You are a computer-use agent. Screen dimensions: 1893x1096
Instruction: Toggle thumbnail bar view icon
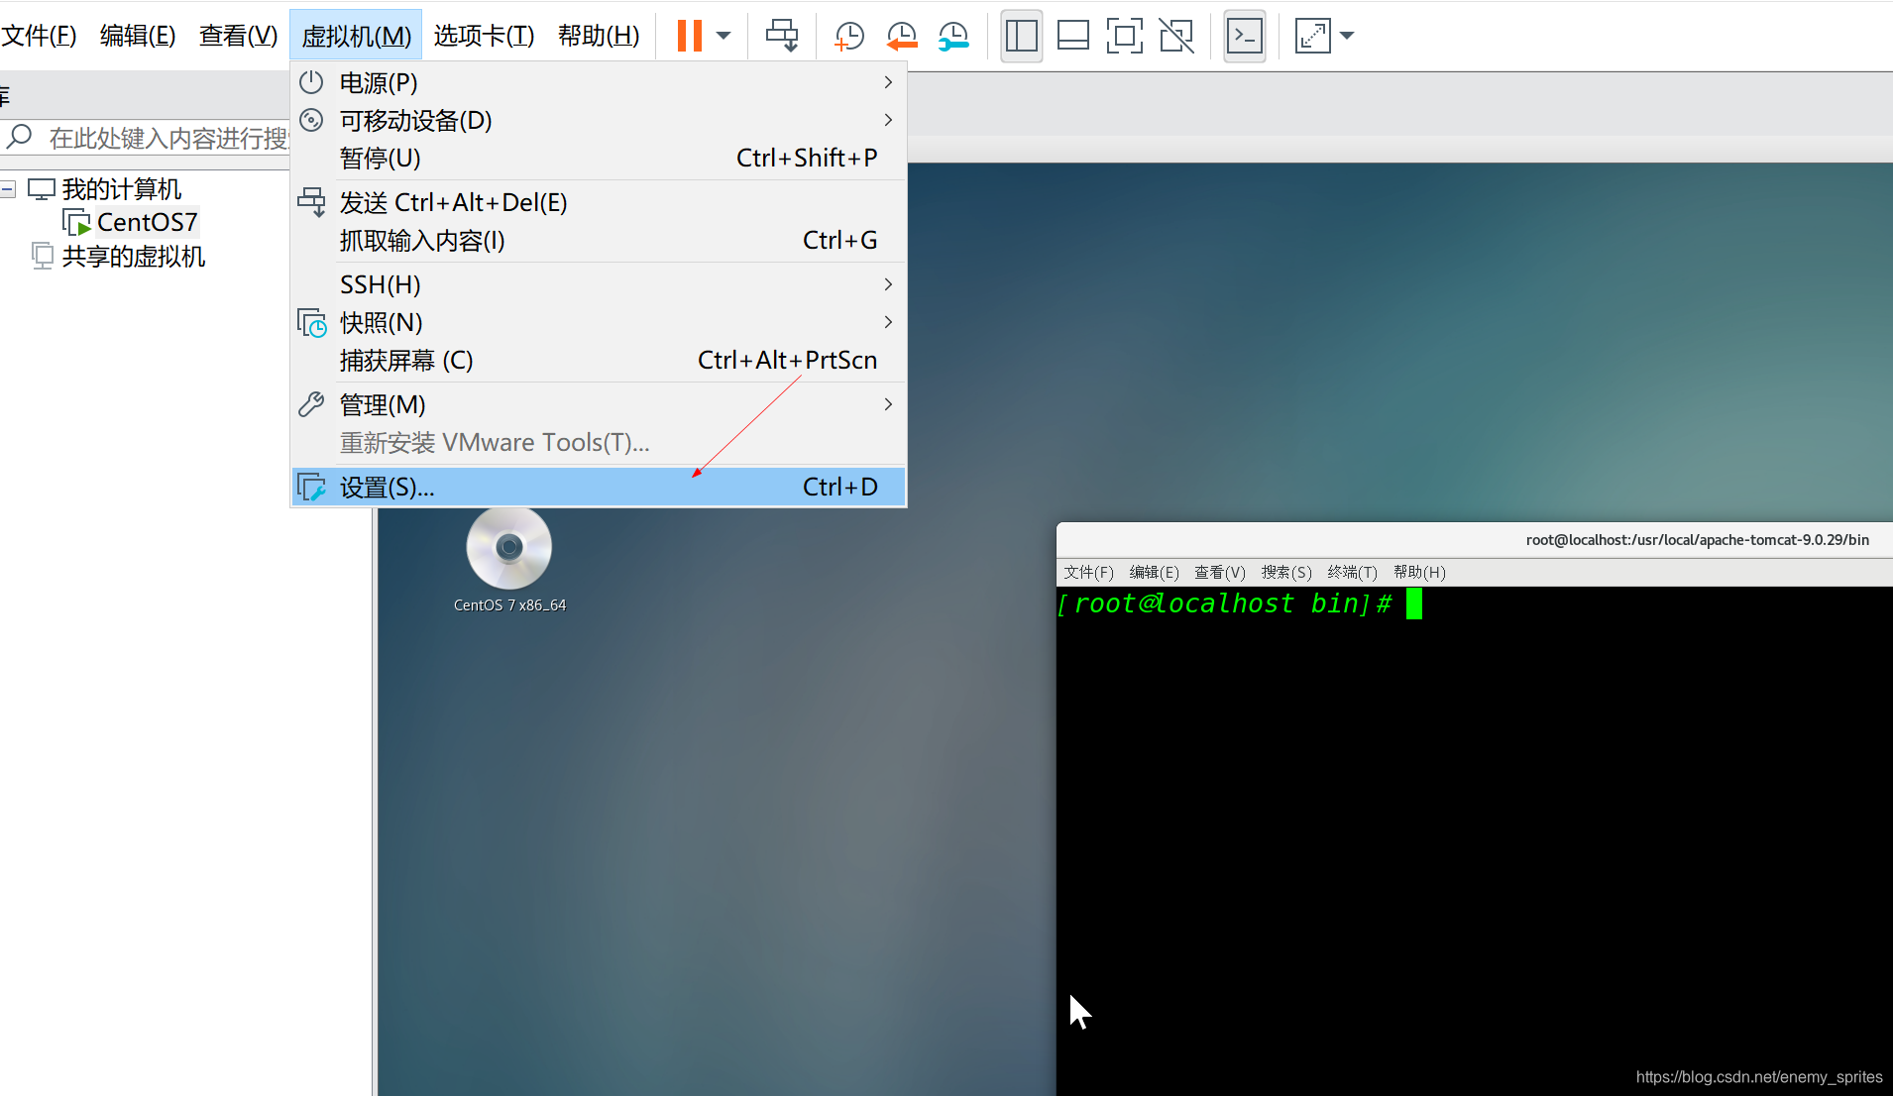pyautogui.click(x=1073, y=36)
